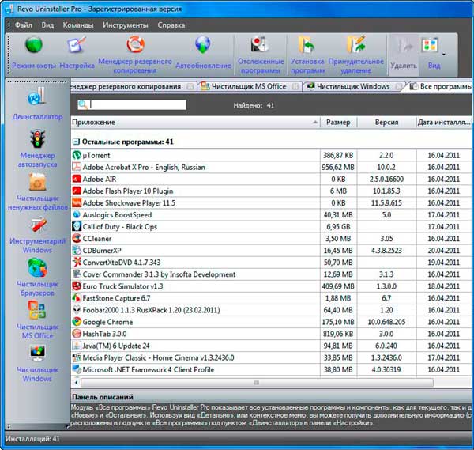Open Чистильщик MS Office sidebar icon
The height and width of the screenshot is (450, 474).
pos(37,320)
